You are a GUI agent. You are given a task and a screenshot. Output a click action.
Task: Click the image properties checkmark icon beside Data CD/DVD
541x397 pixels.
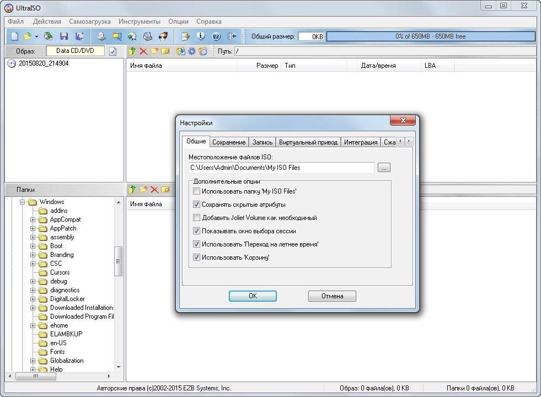(113, 51)
